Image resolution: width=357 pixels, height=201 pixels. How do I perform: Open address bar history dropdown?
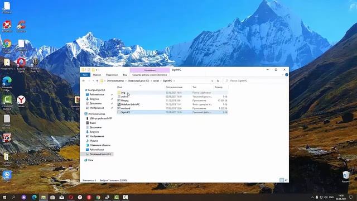(x=212, y=81)
